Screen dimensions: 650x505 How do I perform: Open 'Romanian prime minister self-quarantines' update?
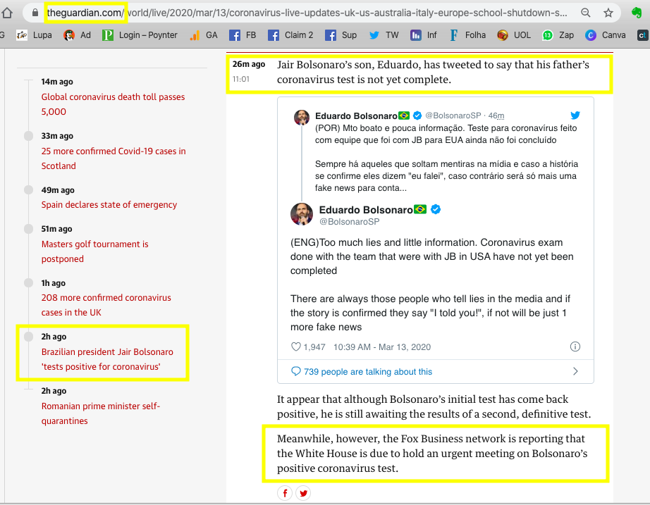click(100, 413)
